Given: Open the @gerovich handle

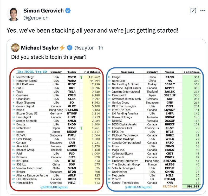Looking at the screenshot, I should click(36, 18).
